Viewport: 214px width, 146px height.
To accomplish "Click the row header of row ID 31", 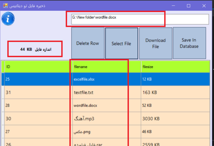I will tap(3, 92).
